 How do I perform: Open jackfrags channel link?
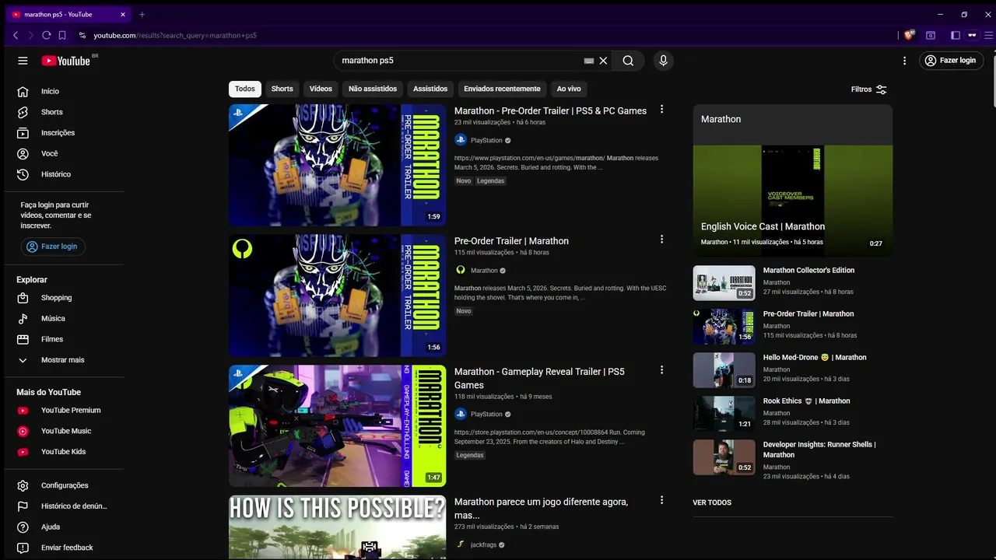(x=483, y=545)
